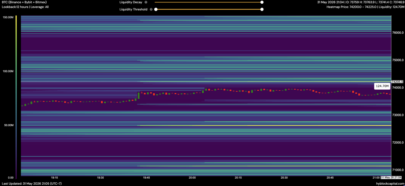The height and width of the screenshot is (186, 405).
Task: Click the OHLC readout at top right
Action: click(x=360, y=2)
